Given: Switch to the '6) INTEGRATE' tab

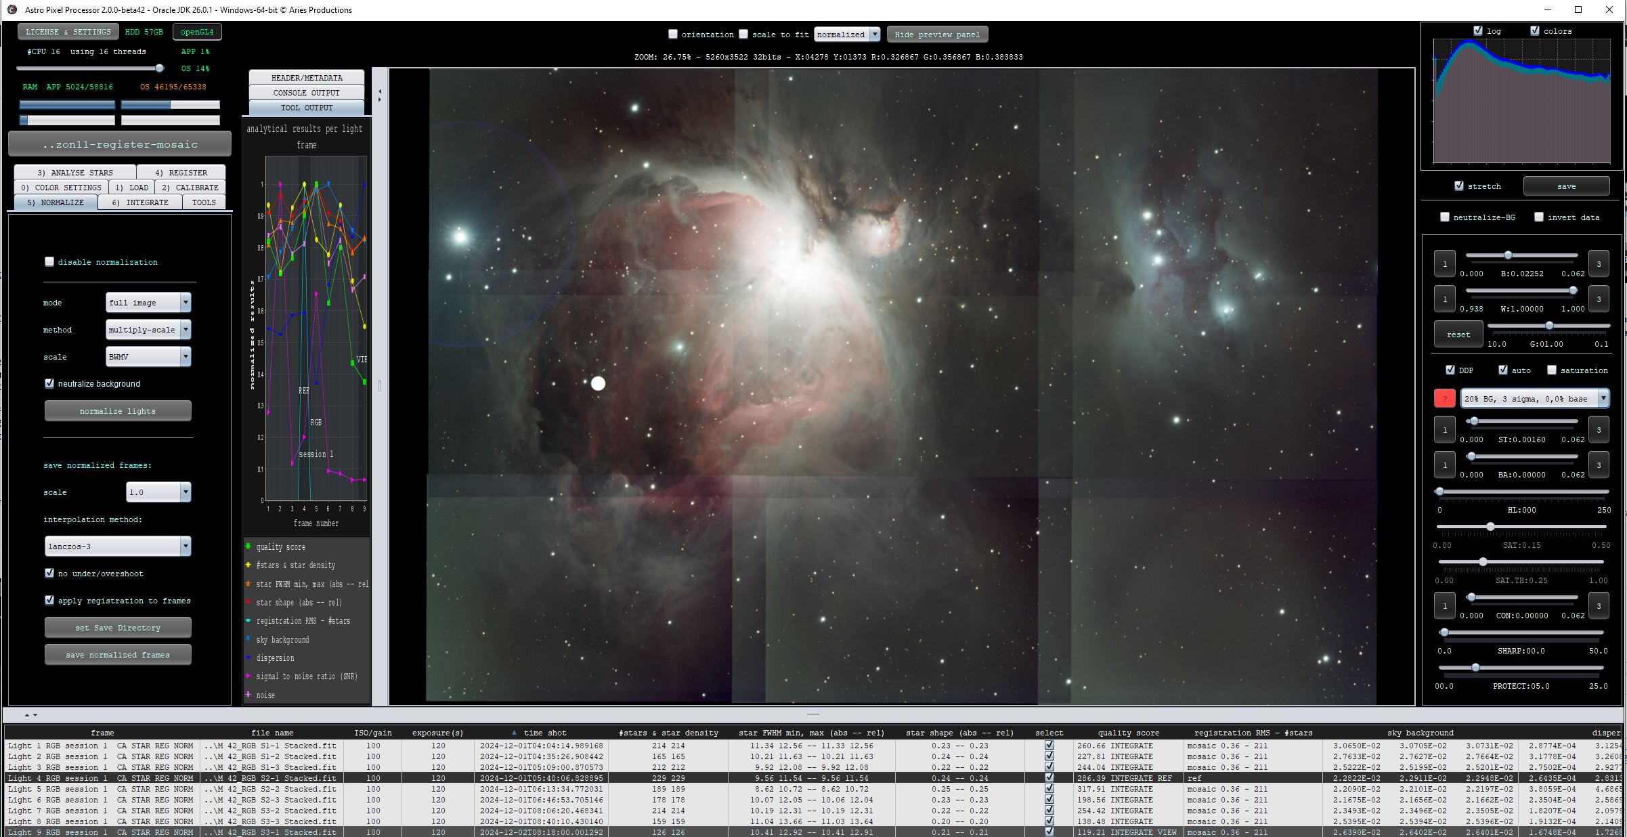Looking at the screenshot, I should tap(140, 202).
